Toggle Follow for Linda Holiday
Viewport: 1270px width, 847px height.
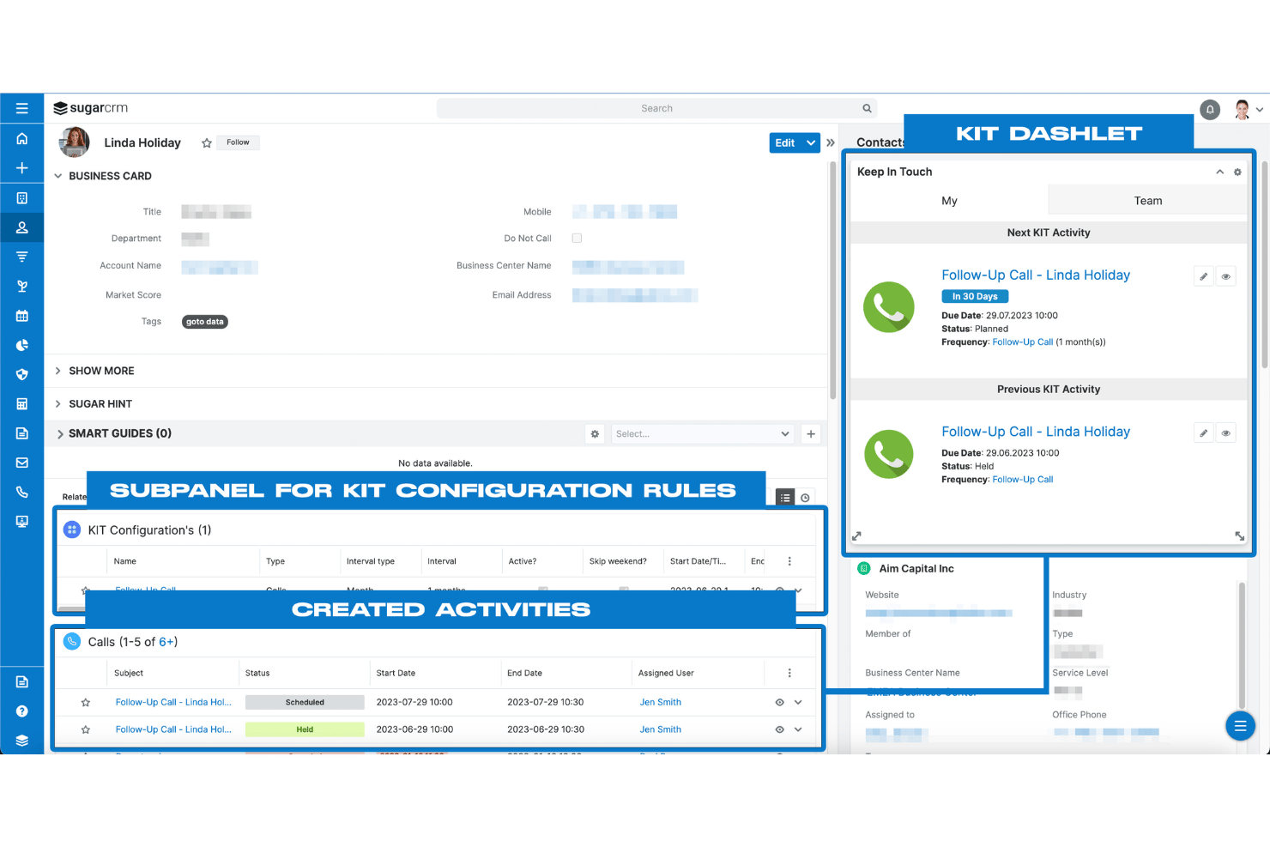(238, 142)
